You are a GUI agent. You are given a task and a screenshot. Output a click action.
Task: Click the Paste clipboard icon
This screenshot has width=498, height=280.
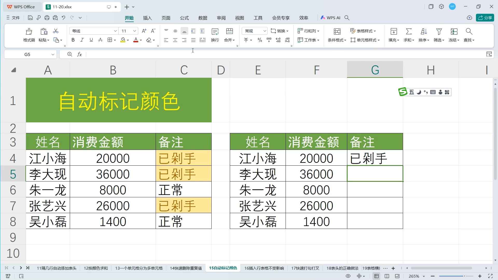pyautogui.click(x=44, y=31)
